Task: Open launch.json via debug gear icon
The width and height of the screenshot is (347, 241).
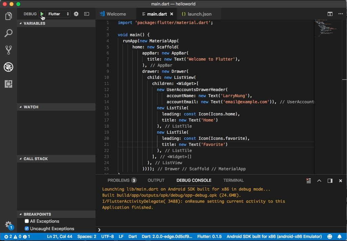Action: [76, 14]
